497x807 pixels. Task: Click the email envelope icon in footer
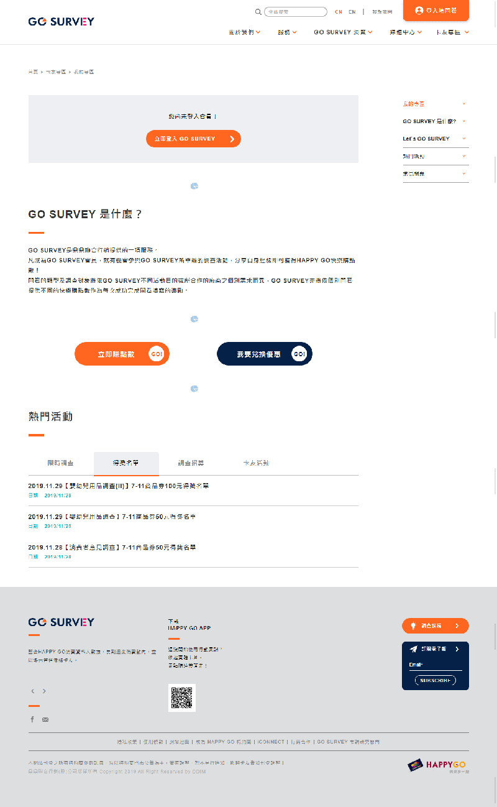pos(45,719)
